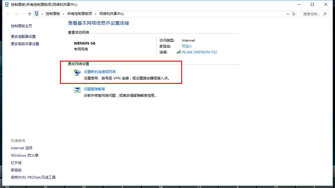Click the forward navigation arrow
Screen dimensions: 335x188
click(16, 14)
